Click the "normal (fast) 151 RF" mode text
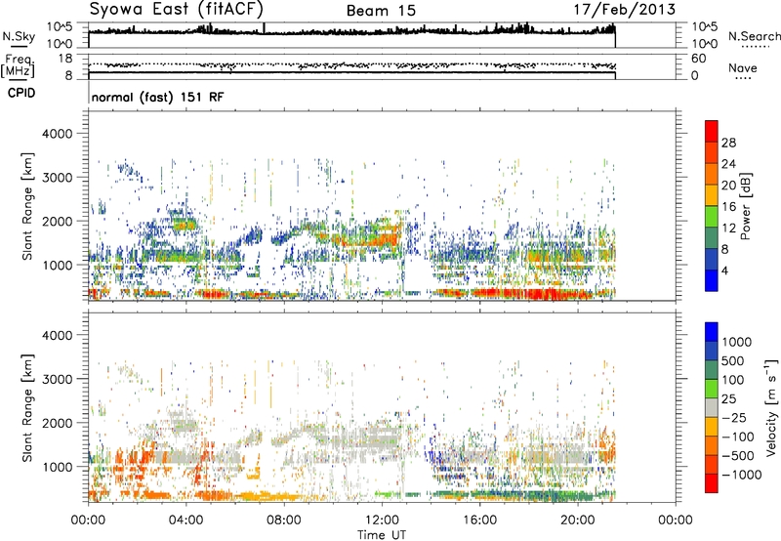The width and height of the screenshot is (781, 541). [x=157, y=97]
